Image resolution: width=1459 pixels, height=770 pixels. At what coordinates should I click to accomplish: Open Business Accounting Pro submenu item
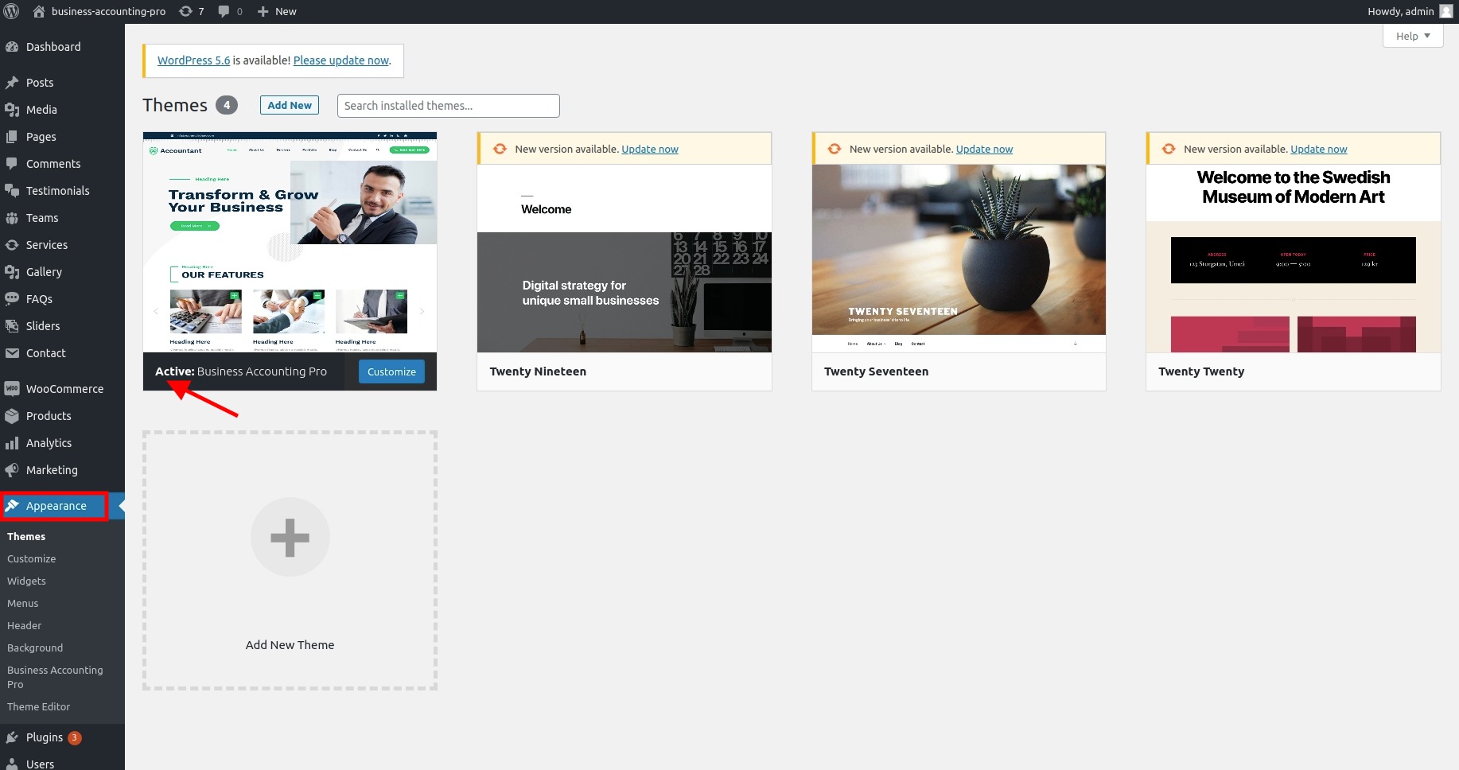(x=55, y=677)
